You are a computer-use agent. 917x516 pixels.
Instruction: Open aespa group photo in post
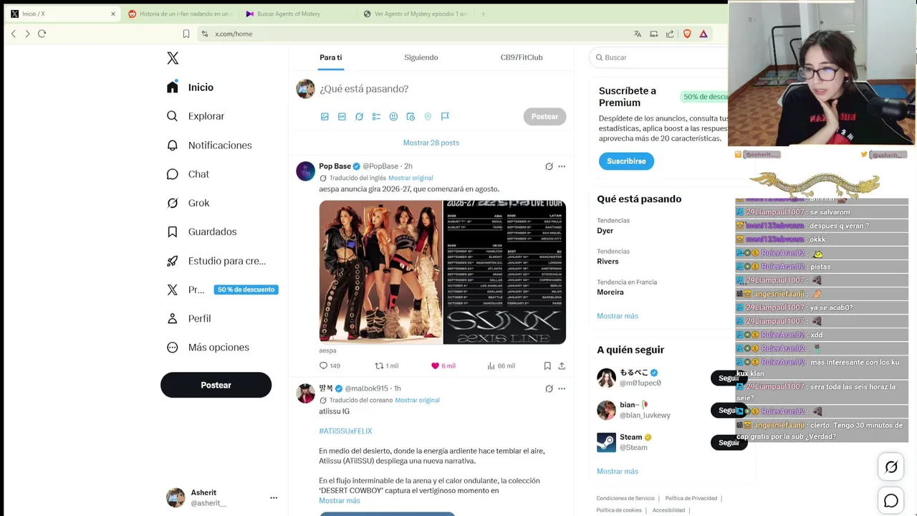[380, 272]
